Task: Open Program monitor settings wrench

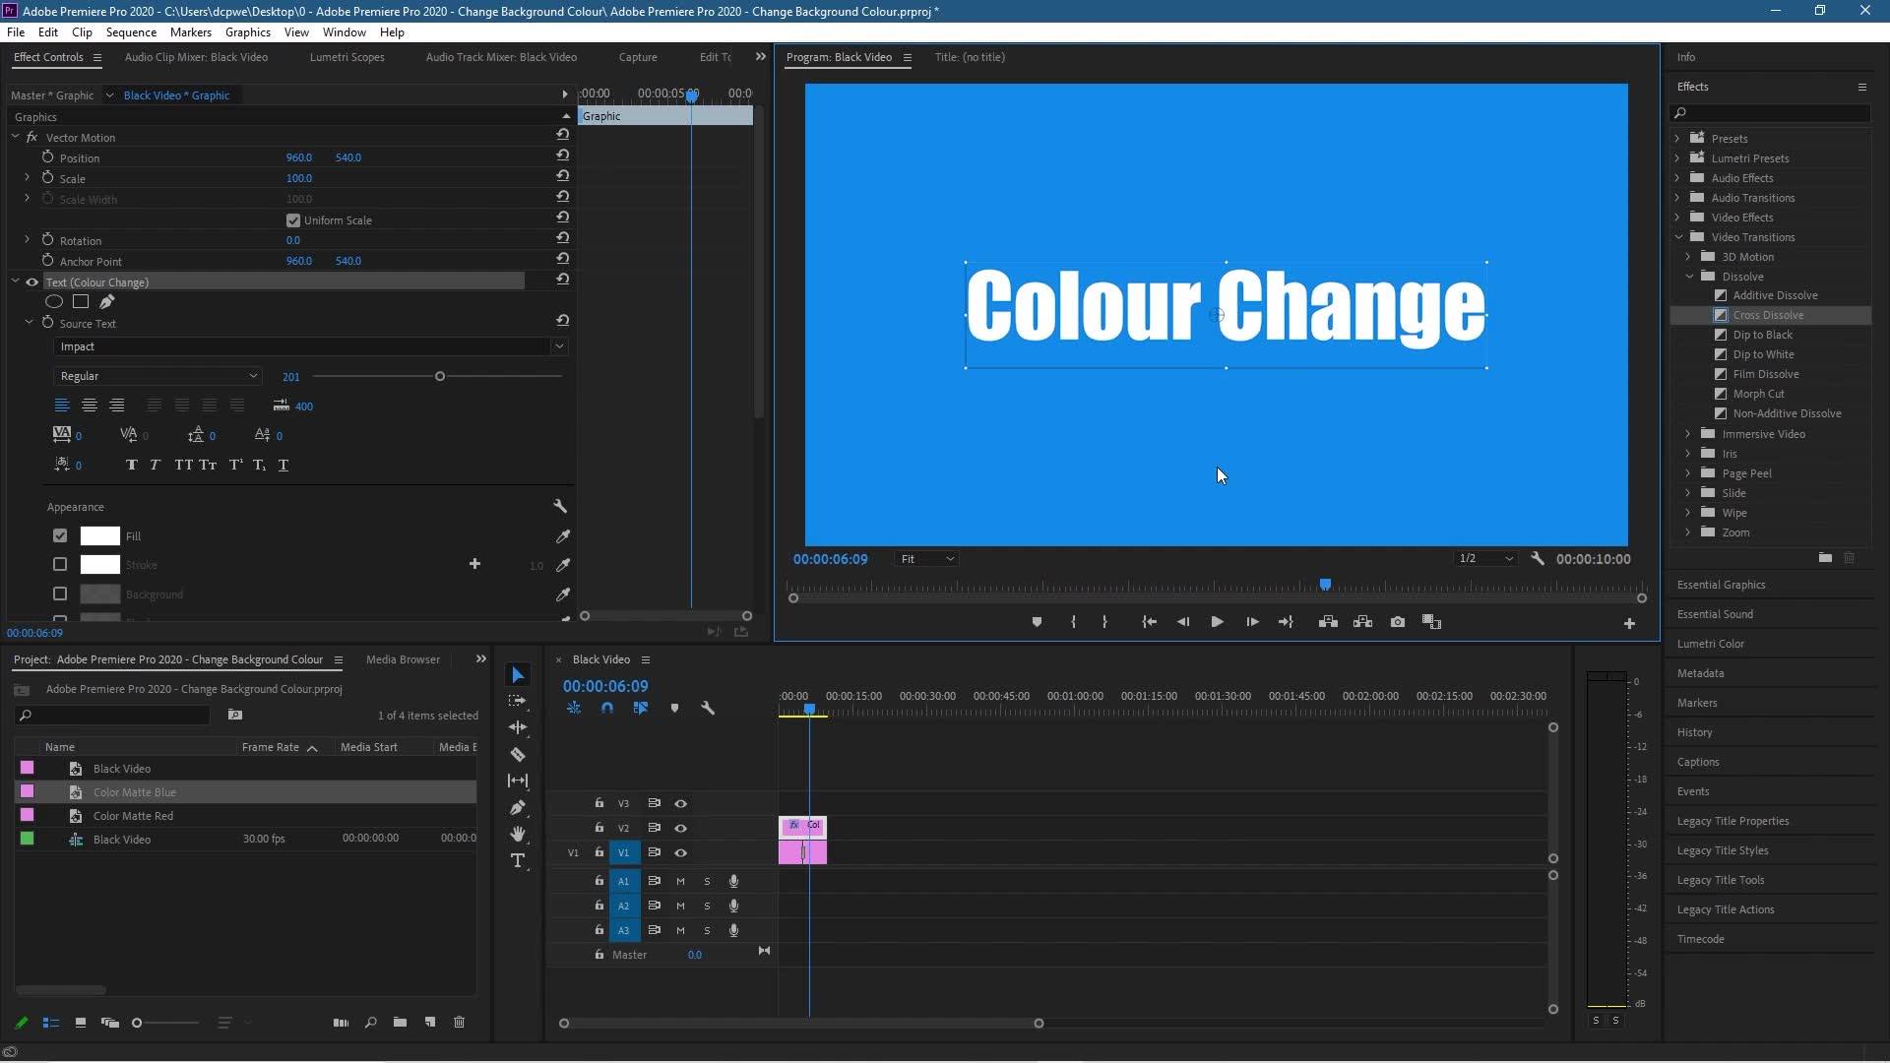Action: [1538, 559]
